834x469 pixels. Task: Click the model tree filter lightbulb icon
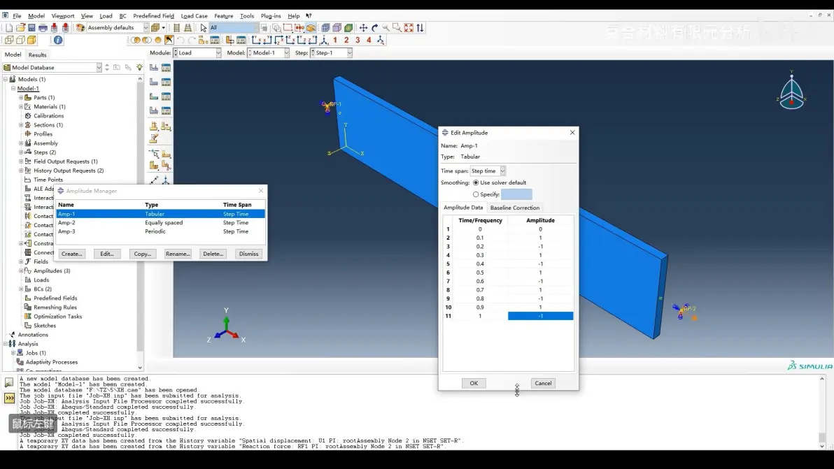coord(139,68)
